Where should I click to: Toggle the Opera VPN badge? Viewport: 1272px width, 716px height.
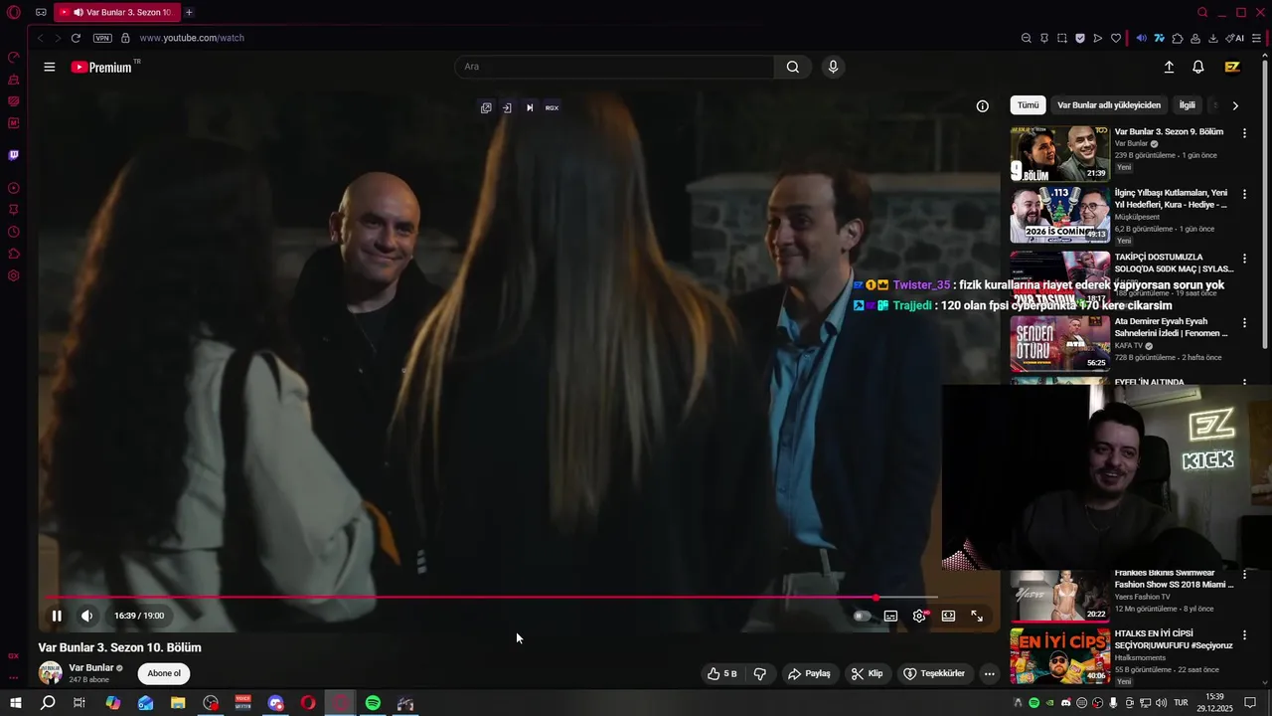[102, 38]
